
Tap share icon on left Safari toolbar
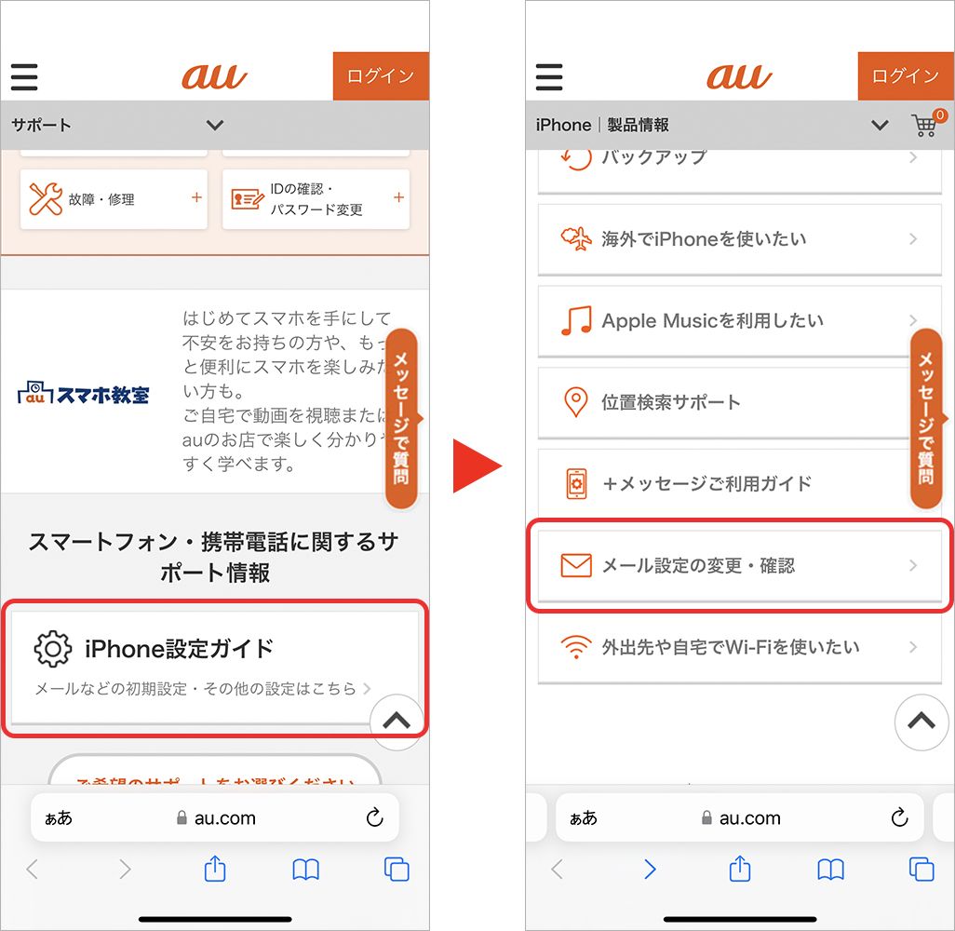coord(215,869)
